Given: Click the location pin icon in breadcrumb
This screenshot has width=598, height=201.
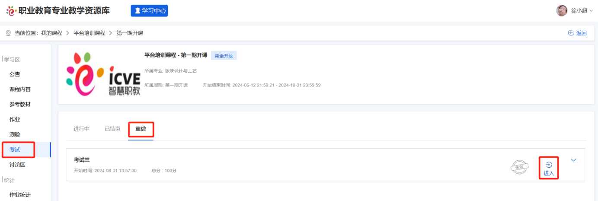Looking at the screenshot, I should (x=8, y=33).
